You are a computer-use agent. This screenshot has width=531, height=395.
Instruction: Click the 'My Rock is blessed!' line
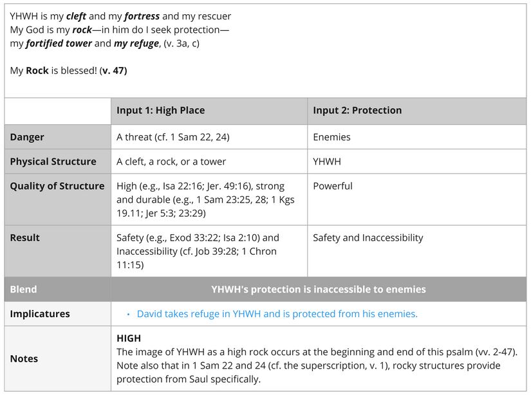click(68, 71)
